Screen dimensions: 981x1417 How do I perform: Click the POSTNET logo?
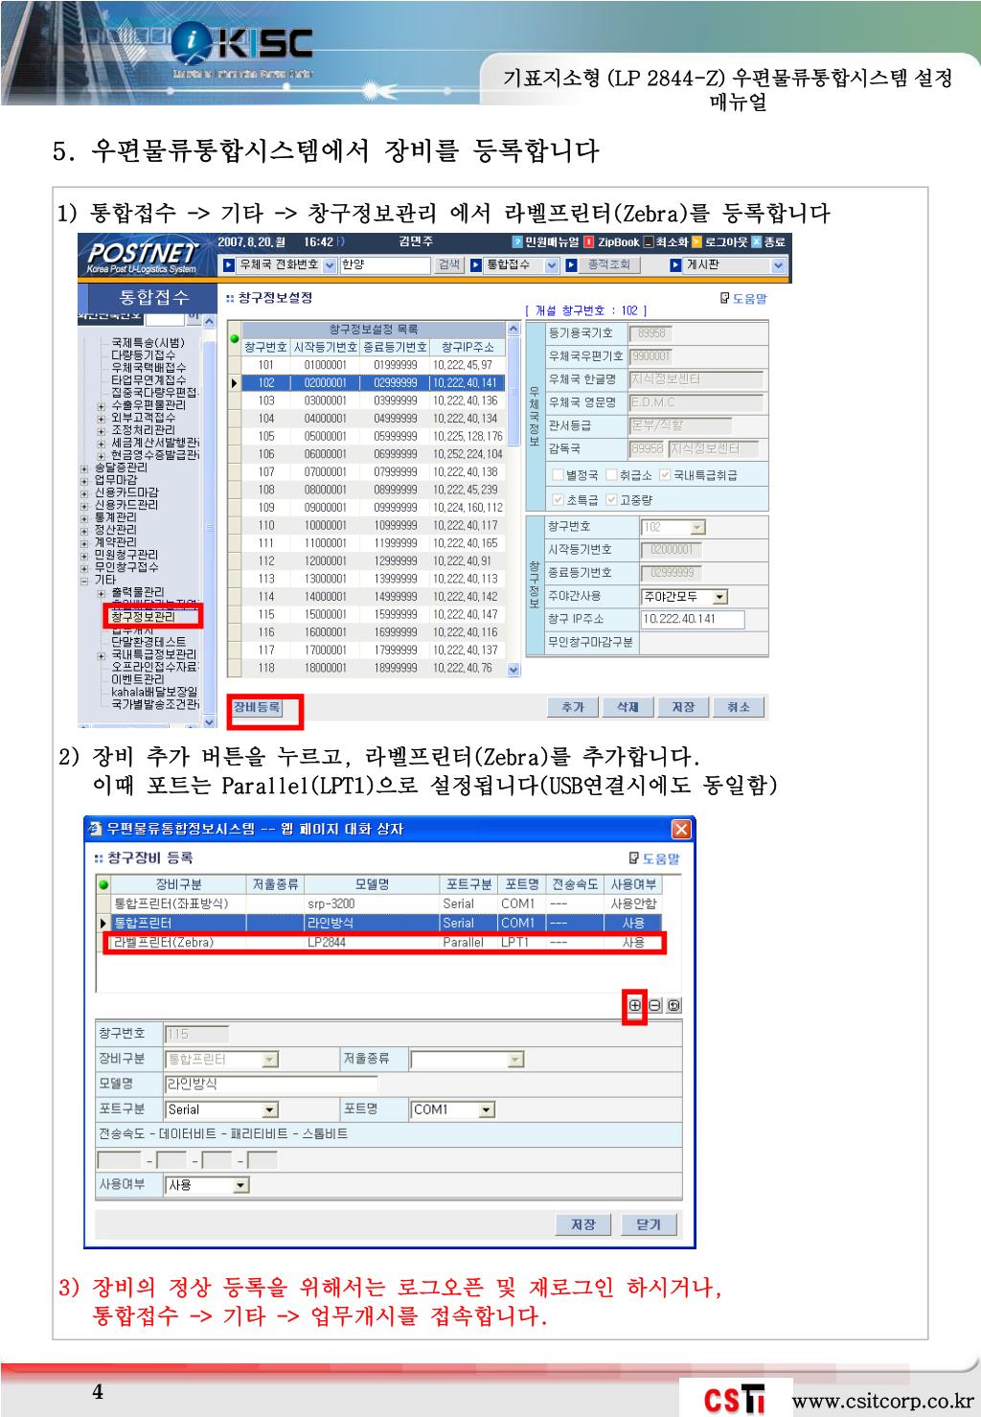(142, 257)
